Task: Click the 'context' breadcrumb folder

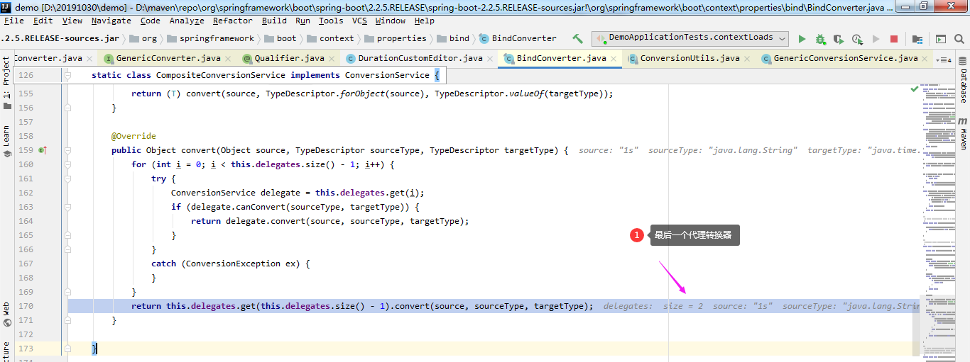Action: tap(330, 38)
